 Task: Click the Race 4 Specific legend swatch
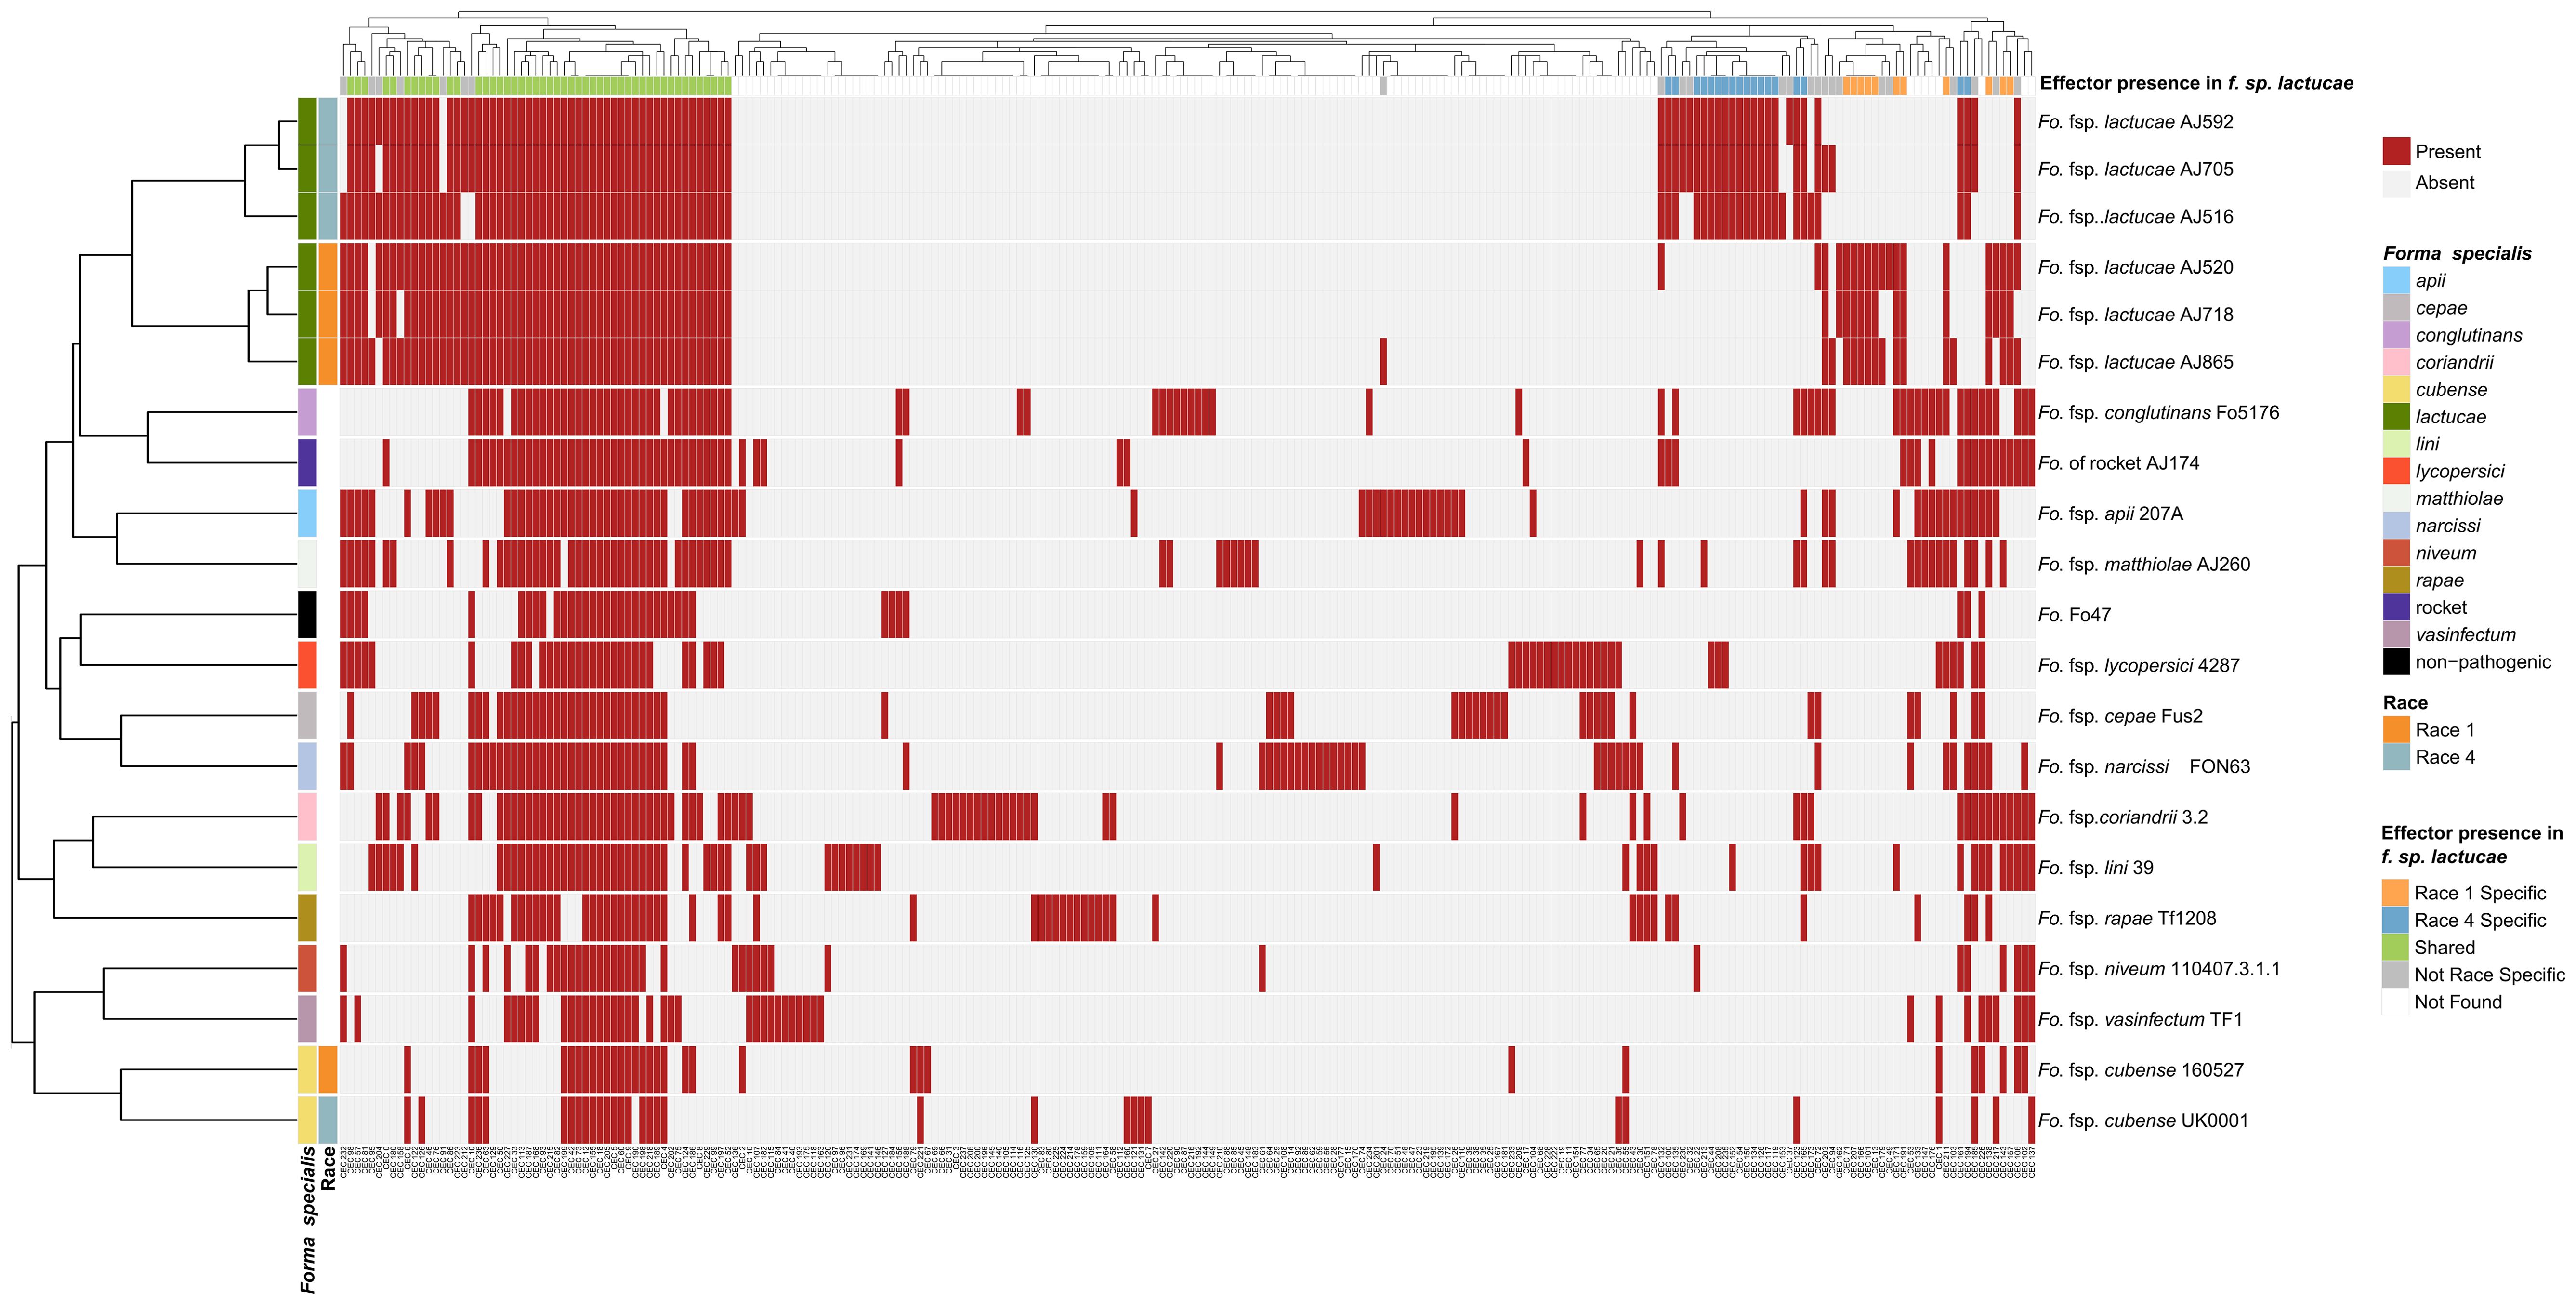tap(2395, 920)
